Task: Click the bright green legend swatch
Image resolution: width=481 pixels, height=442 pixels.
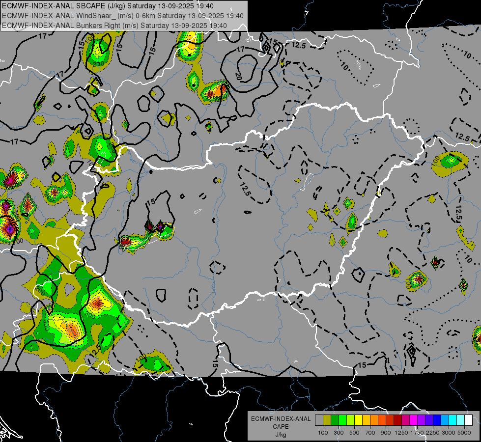Action: pyautogui.click(x=342, y=420)
